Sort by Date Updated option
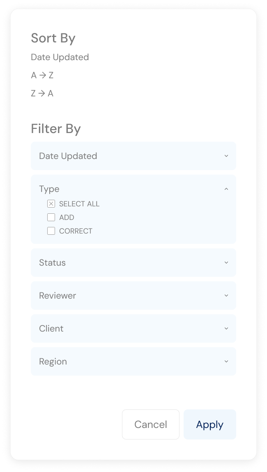This screenshot has height=472, width=267. click(x=60, y=57)
